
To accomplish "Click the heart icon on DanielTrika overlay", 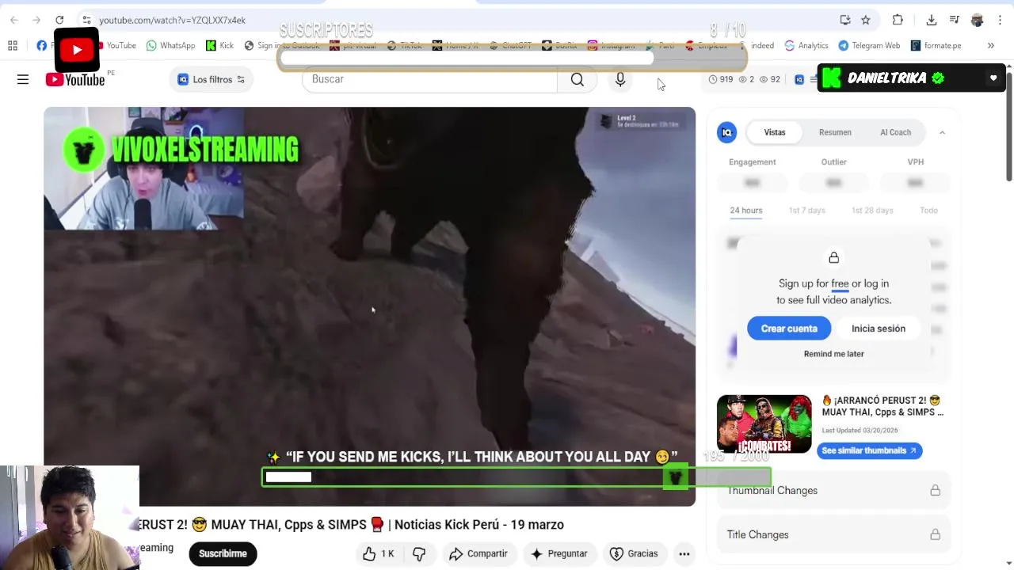I will click(x=993, y=78).
